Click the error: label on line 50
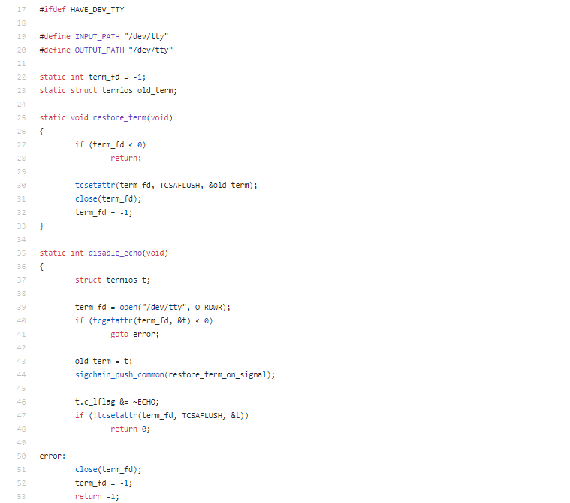 (53, 456)
